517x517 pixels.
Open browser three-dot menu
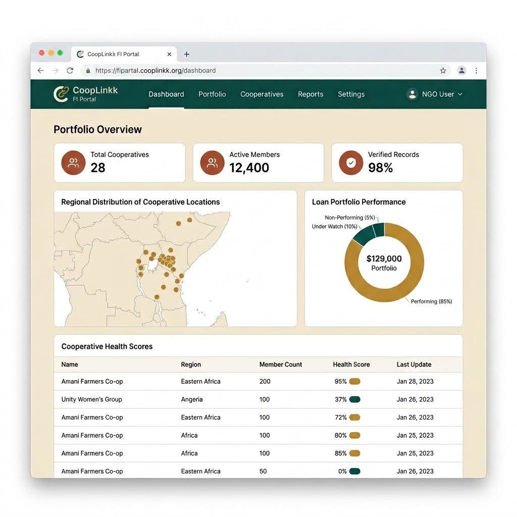pyautogui.click(x=476, y=71)
